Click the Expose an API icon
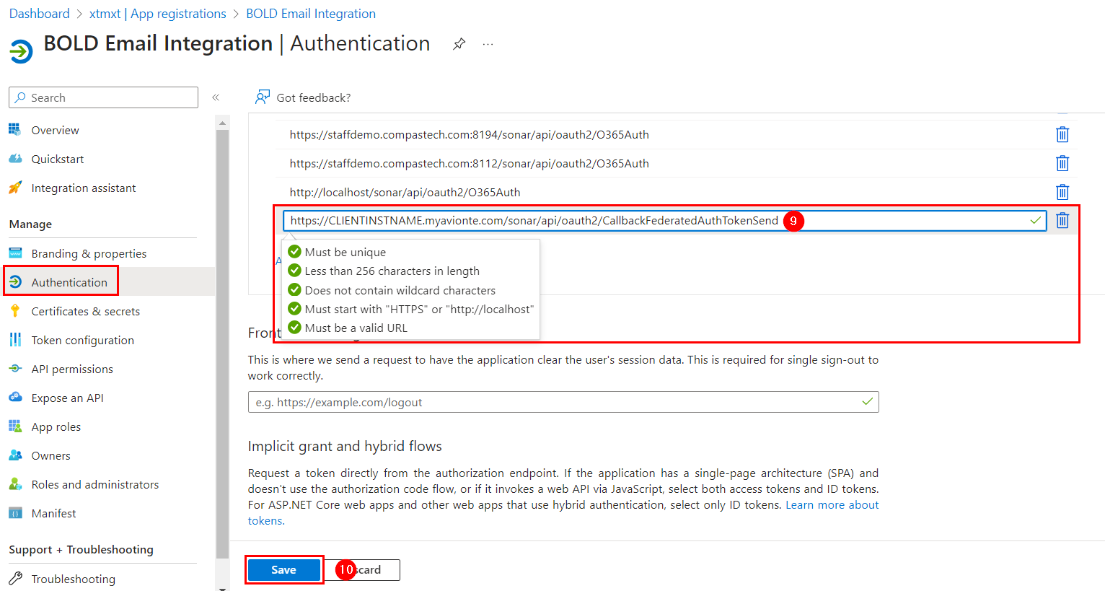 coord(15,398)
